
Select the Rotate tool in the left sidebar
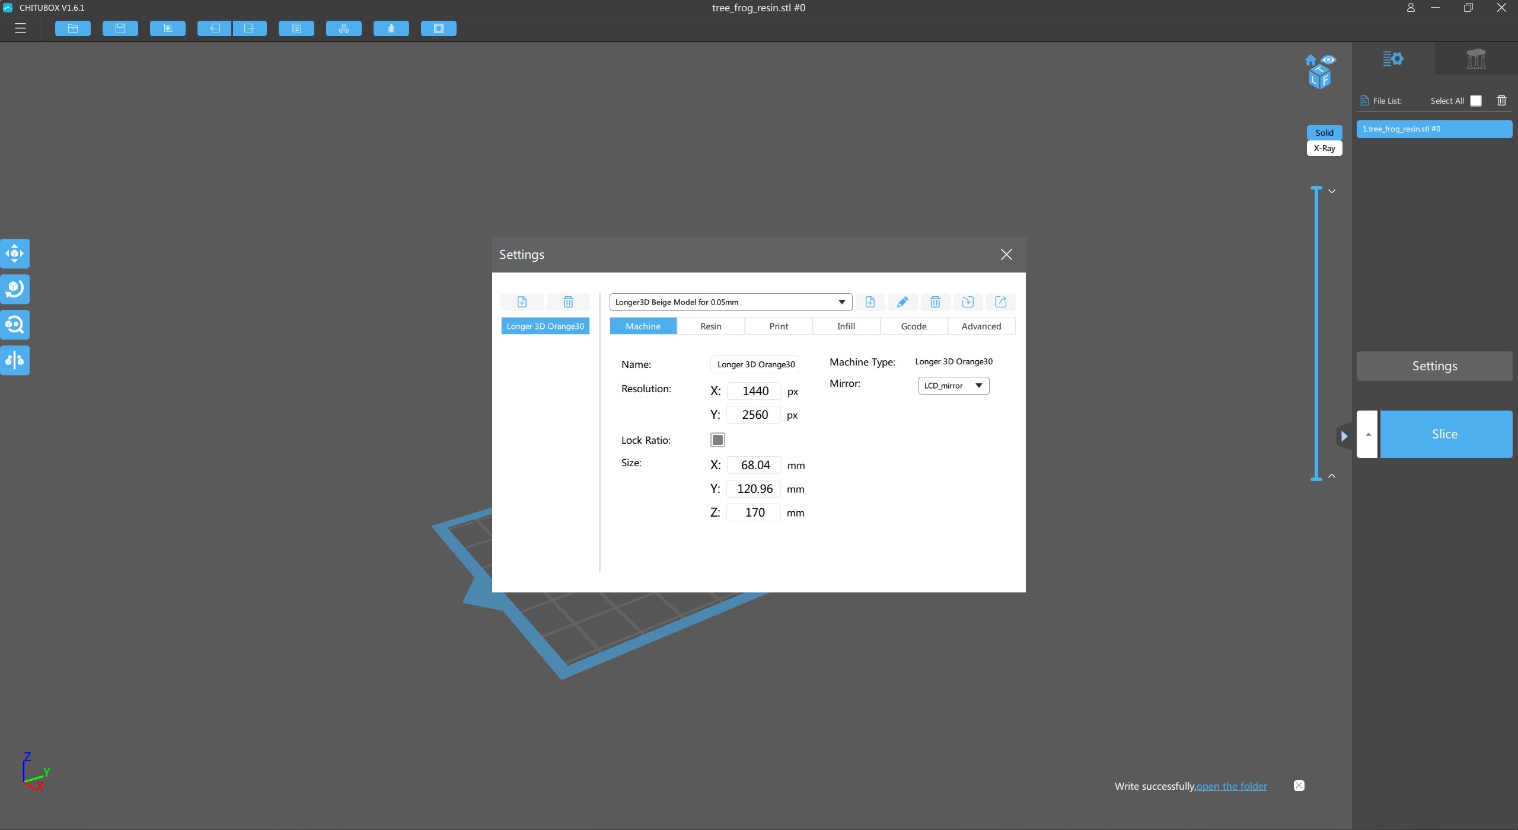15,289
